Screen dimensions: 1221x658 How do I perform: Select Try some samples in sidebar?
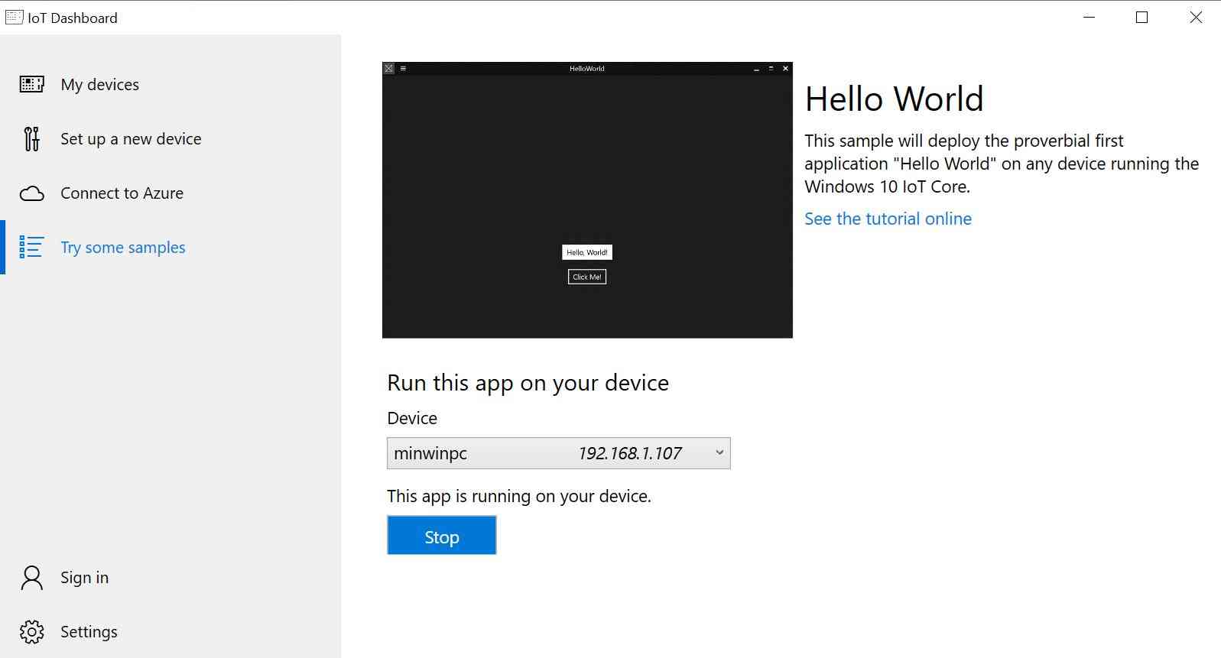[x=170, y=247]
